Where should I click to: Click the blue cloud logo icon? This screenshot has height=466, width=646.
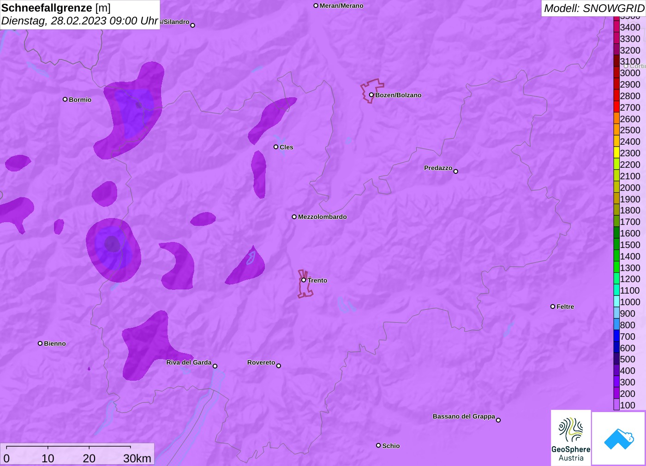coord(619,439)
